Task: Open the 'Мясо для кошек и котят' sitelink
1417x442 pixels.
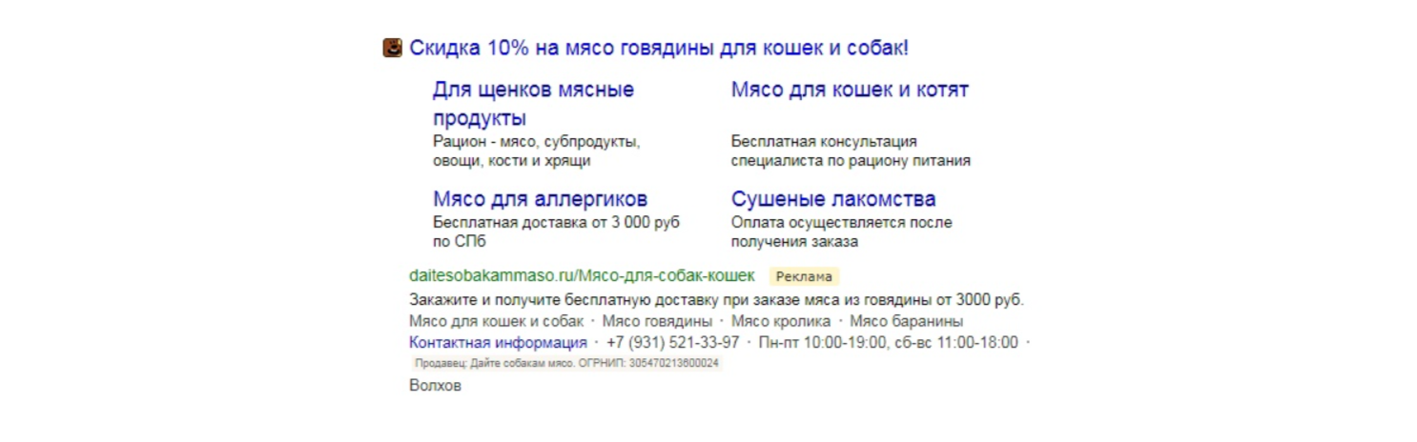Action: coord(850,90)
